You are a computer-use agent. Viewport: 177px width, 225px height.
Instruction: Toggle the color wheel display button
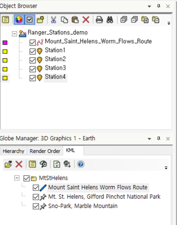point(19,20)
